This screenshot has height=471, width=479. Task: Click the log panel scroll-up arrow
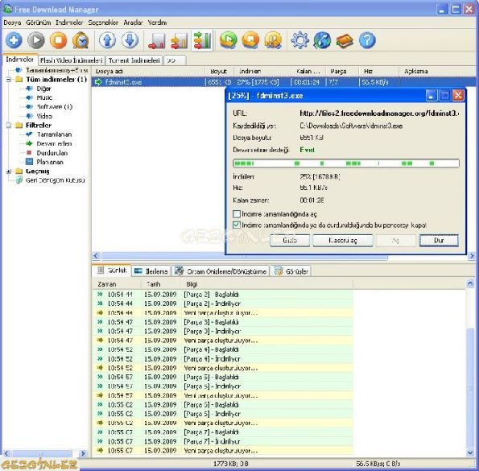(470, 283)
